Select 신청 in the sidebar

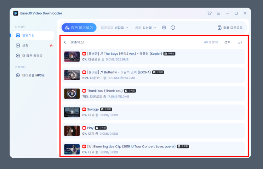(x=25, y=46)
